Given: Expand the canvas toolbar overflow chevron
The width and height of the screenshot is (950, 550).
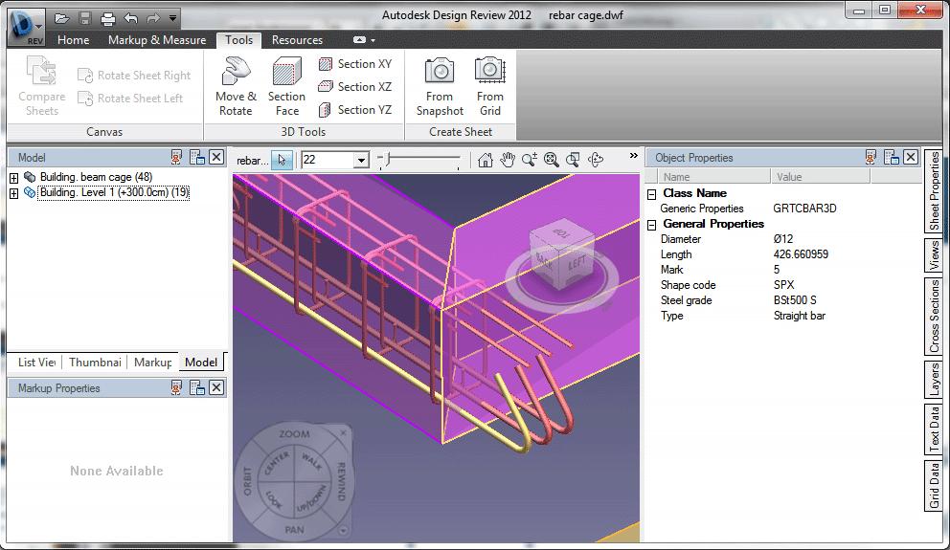Looking at the screenshot, I should pyautogui.click(x=634, y=156).
